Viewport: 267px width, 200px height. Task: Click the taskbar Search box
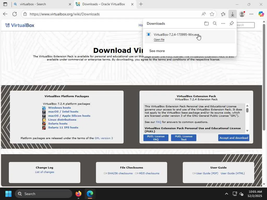(44, 194)
